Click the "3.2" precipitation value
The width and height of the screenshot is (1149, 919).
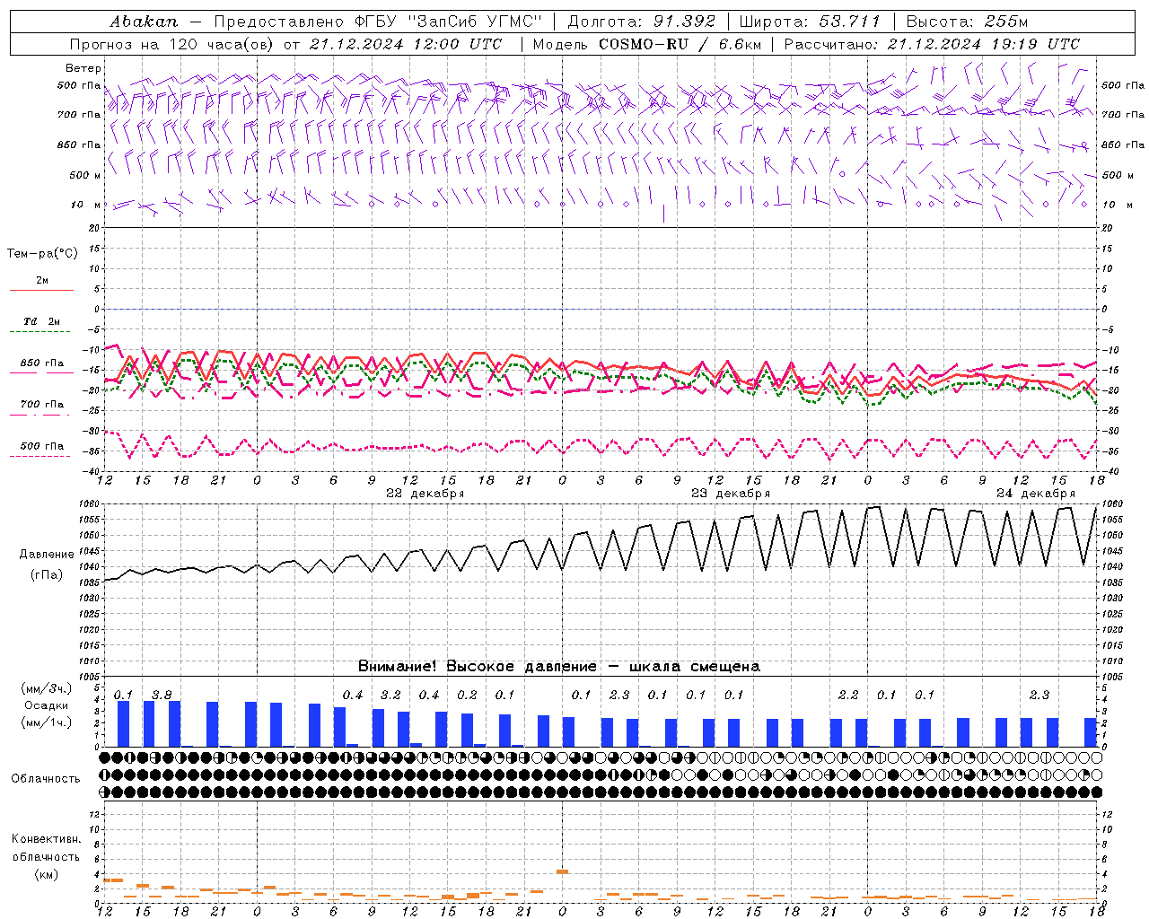[x=390, y=695]
